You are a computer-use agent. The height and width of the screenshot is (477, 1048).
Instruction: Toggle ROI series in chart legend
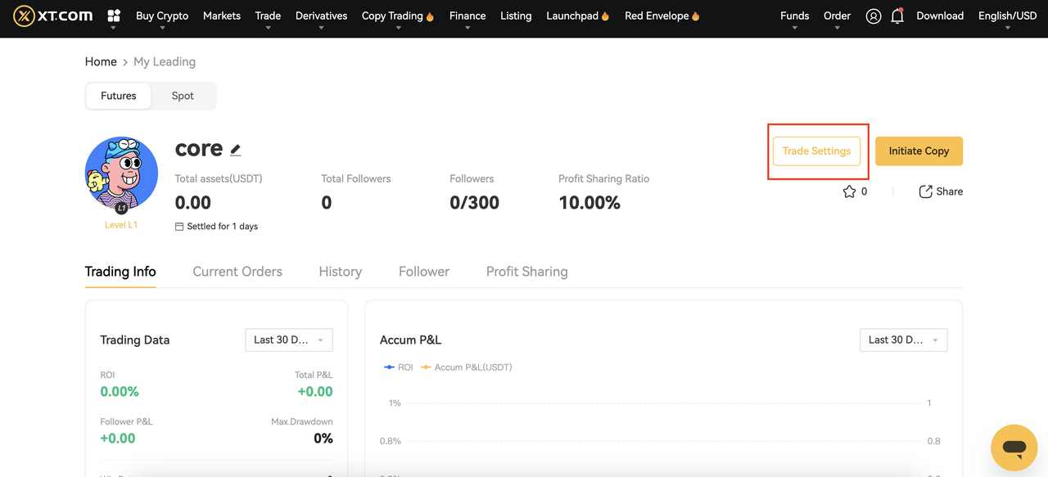tap(399, 367)
